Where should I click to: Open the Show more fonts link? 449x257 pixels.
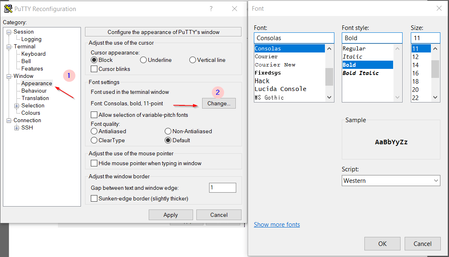click(276, 225)
